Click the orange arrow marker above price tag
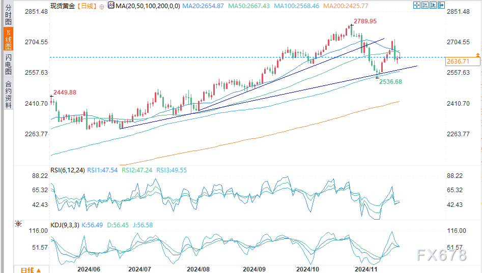Viewport: 482px width, 273px height. (x=478, y=55)
